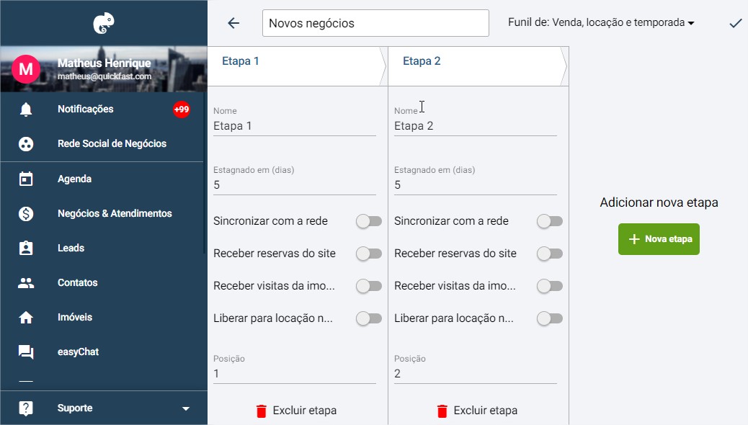Enable Sincronizar com a rede for Etapa 1
Viewport: 748px width, 425px height.
tap(369, 221)
